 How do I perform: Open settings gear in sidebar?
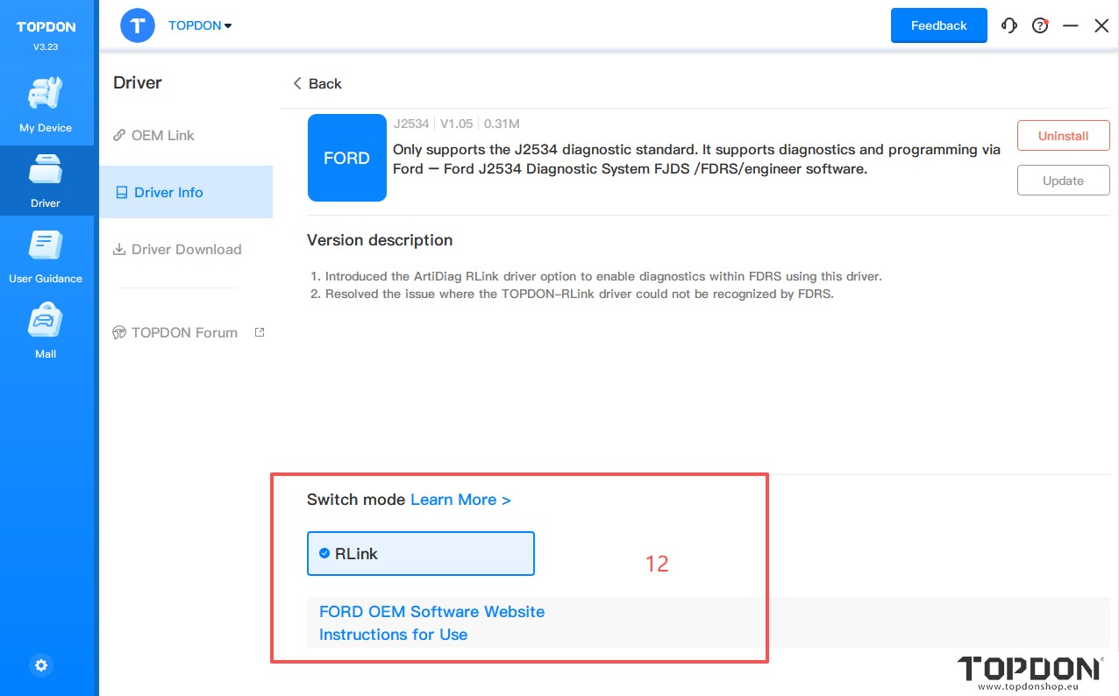point(41,665)
